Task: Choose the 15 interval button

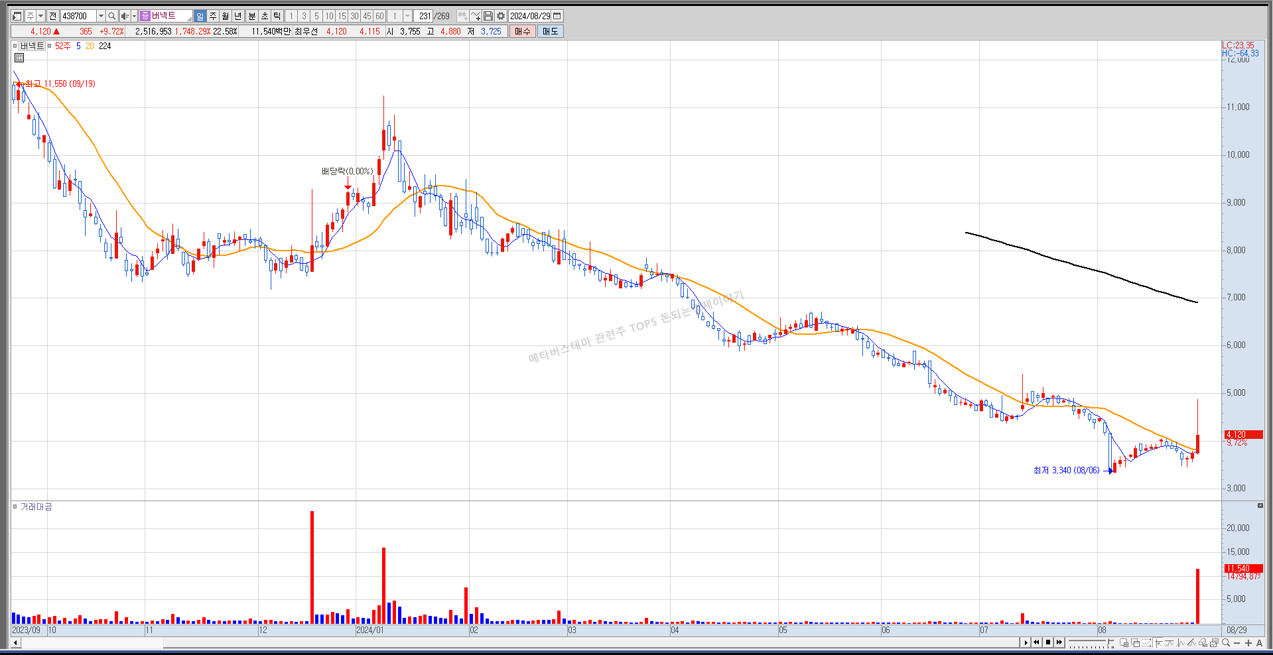Action: tap(342, 16)
